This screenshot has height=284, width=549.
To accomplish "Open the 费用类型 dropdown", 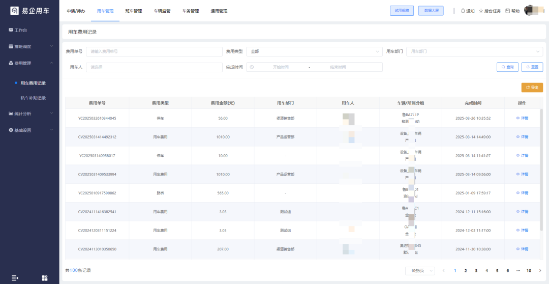I will click(x=314, y=51).
